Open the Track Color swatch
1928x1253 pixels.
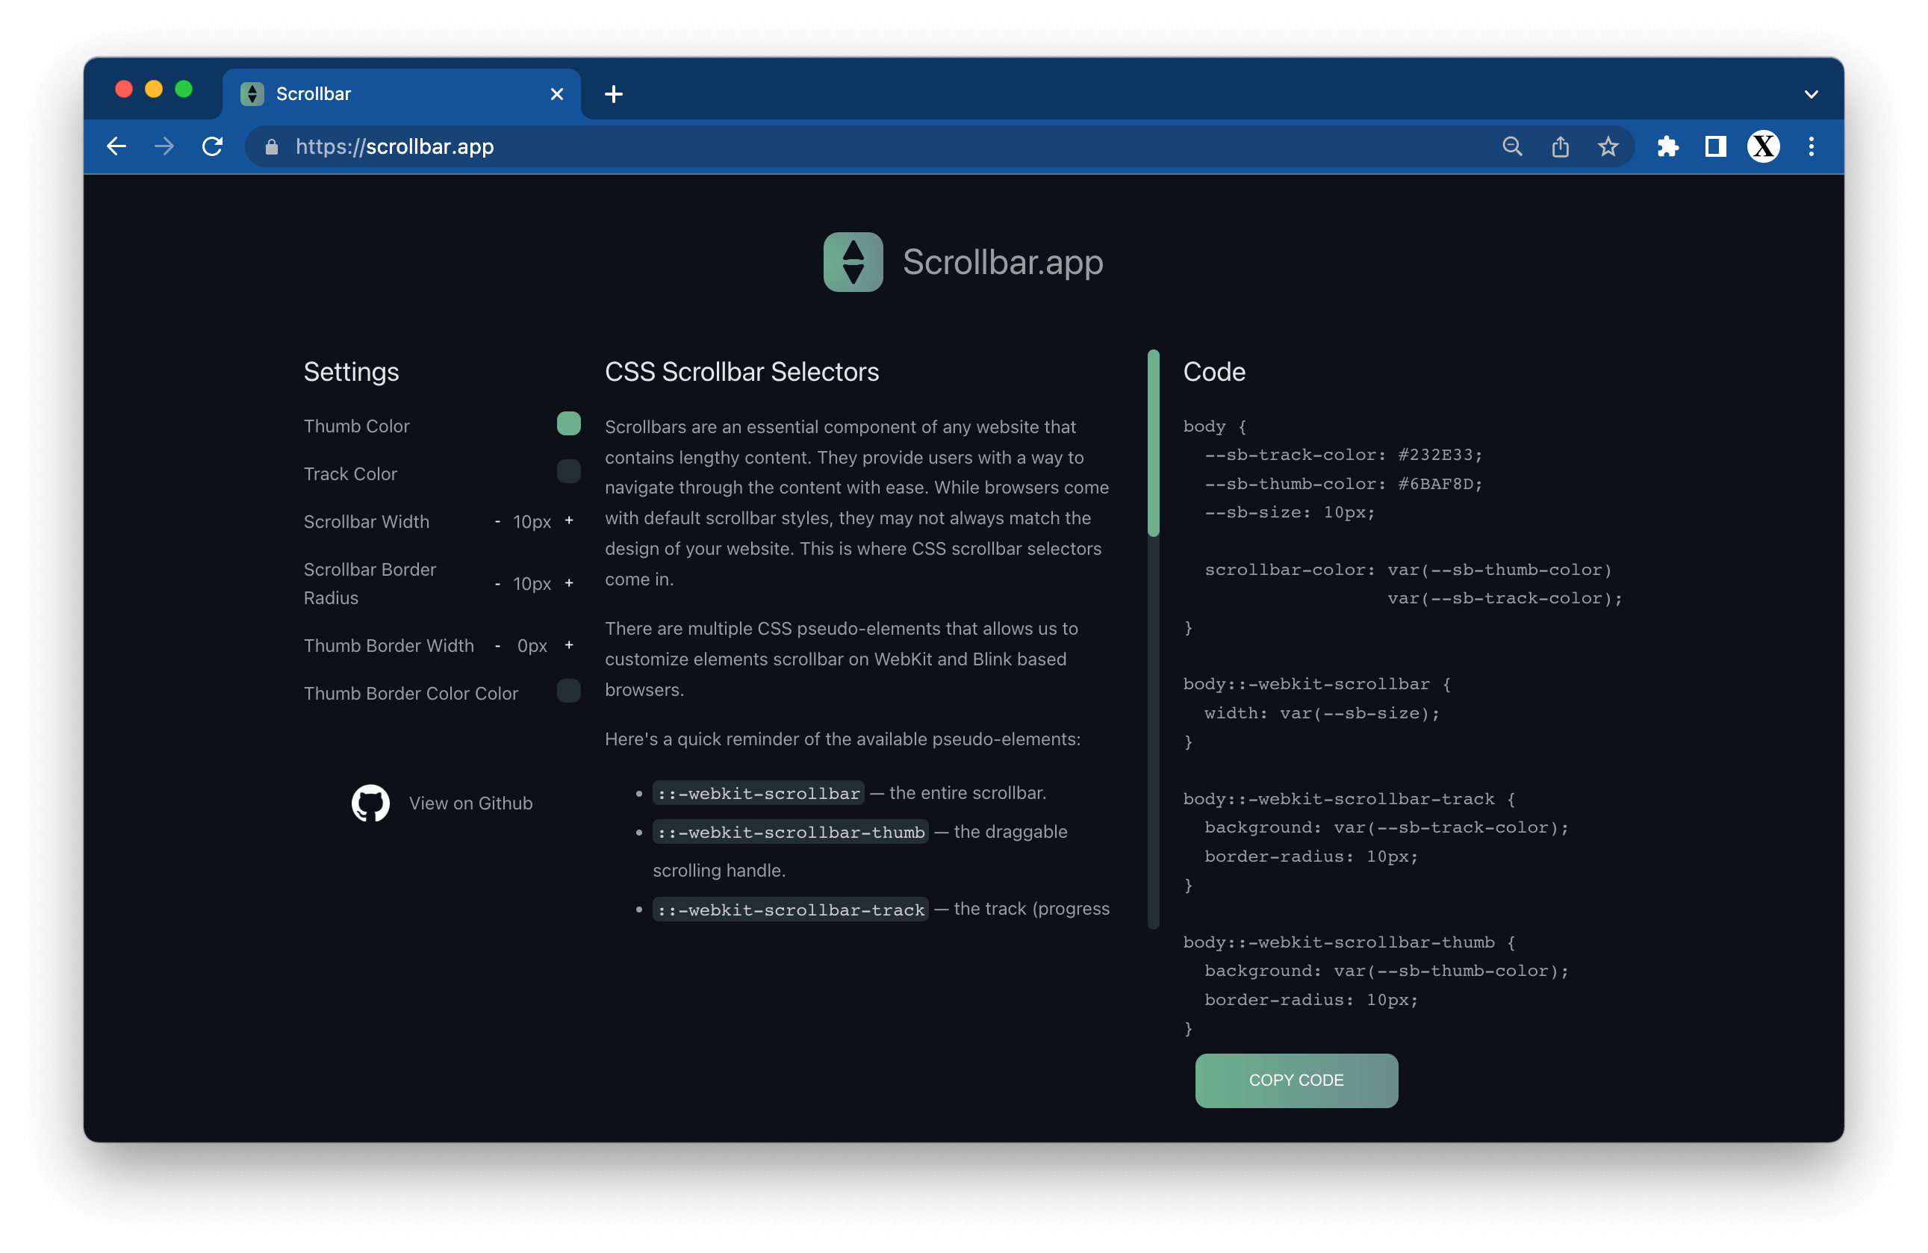(x=569, y=471)
